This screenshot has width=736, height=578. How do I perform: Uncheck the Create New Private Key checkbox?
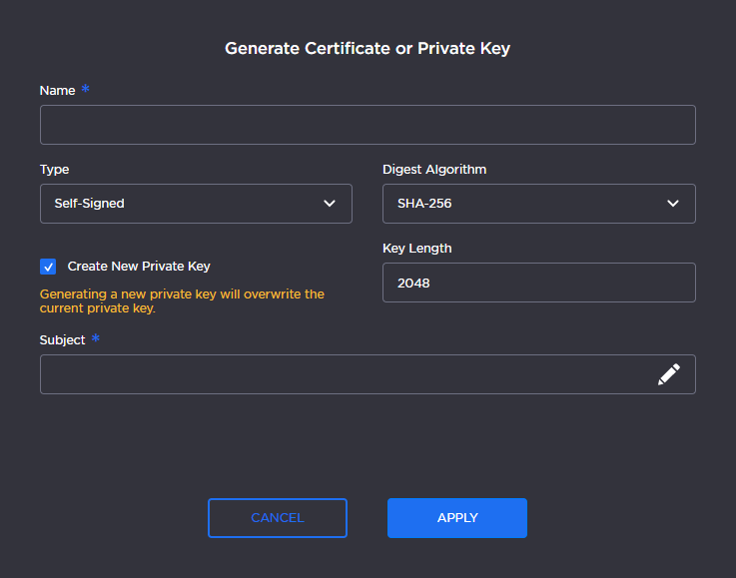pos(48,267)
